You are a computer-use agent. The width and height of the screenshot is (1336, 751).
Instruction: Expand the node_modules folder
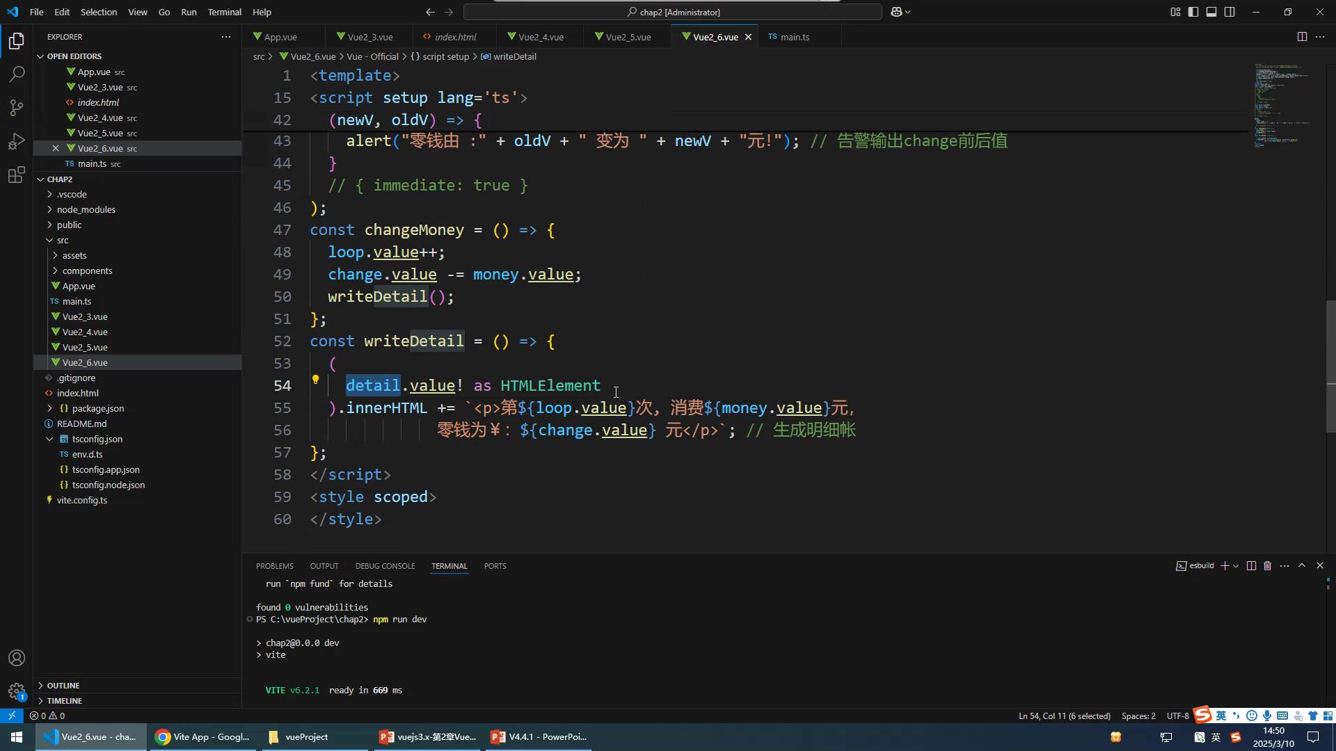point(86,209)
